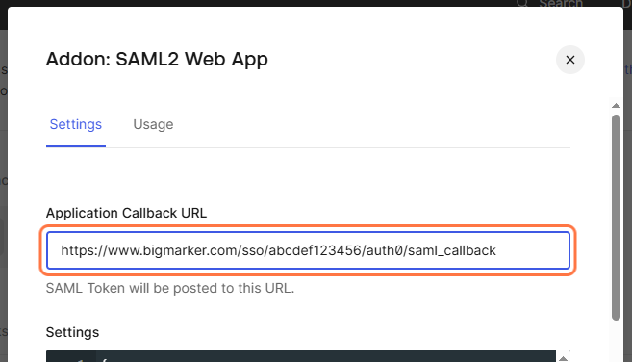The height and width of the screenshot is (362, 632).
Task: Click the code editor's scroll up arrow
Action: point(563,358)
